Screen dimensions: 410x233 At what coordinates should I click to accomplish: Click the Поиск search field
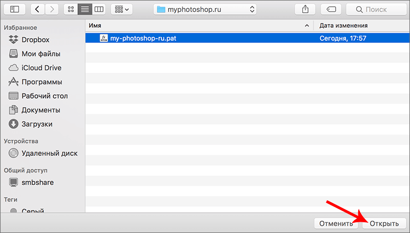(x=376, y=9)
